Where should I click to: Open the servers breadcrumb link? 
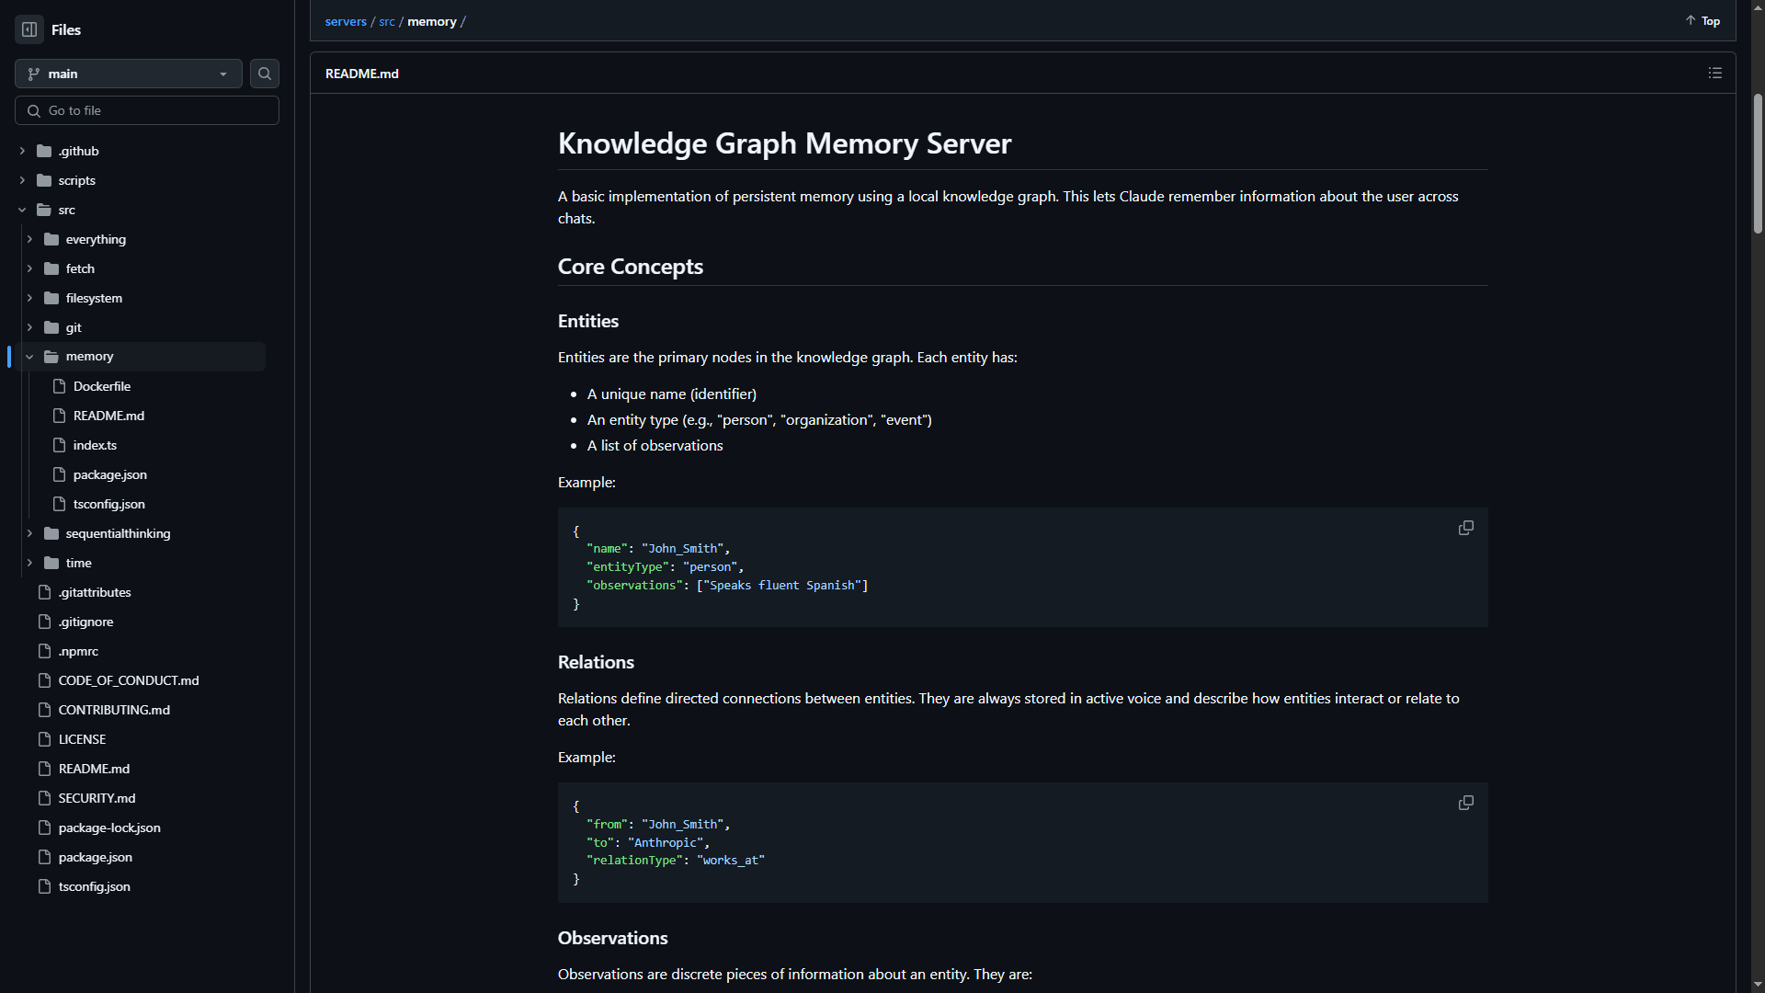346,21
